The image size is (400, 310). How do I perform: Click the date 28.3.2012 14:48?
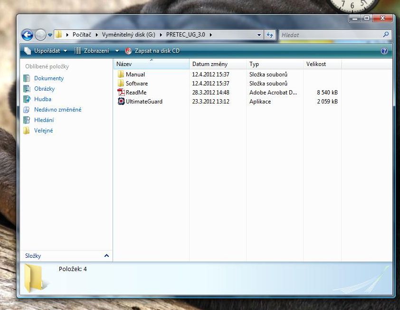click(x=211, y=92)
